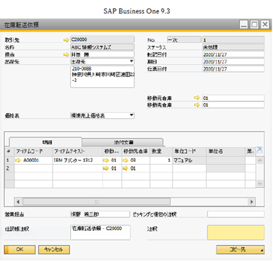Open the コピー先 button dropdown
Image resolution: width=273 pixels, height=261 pixels.
pos(240,249)
